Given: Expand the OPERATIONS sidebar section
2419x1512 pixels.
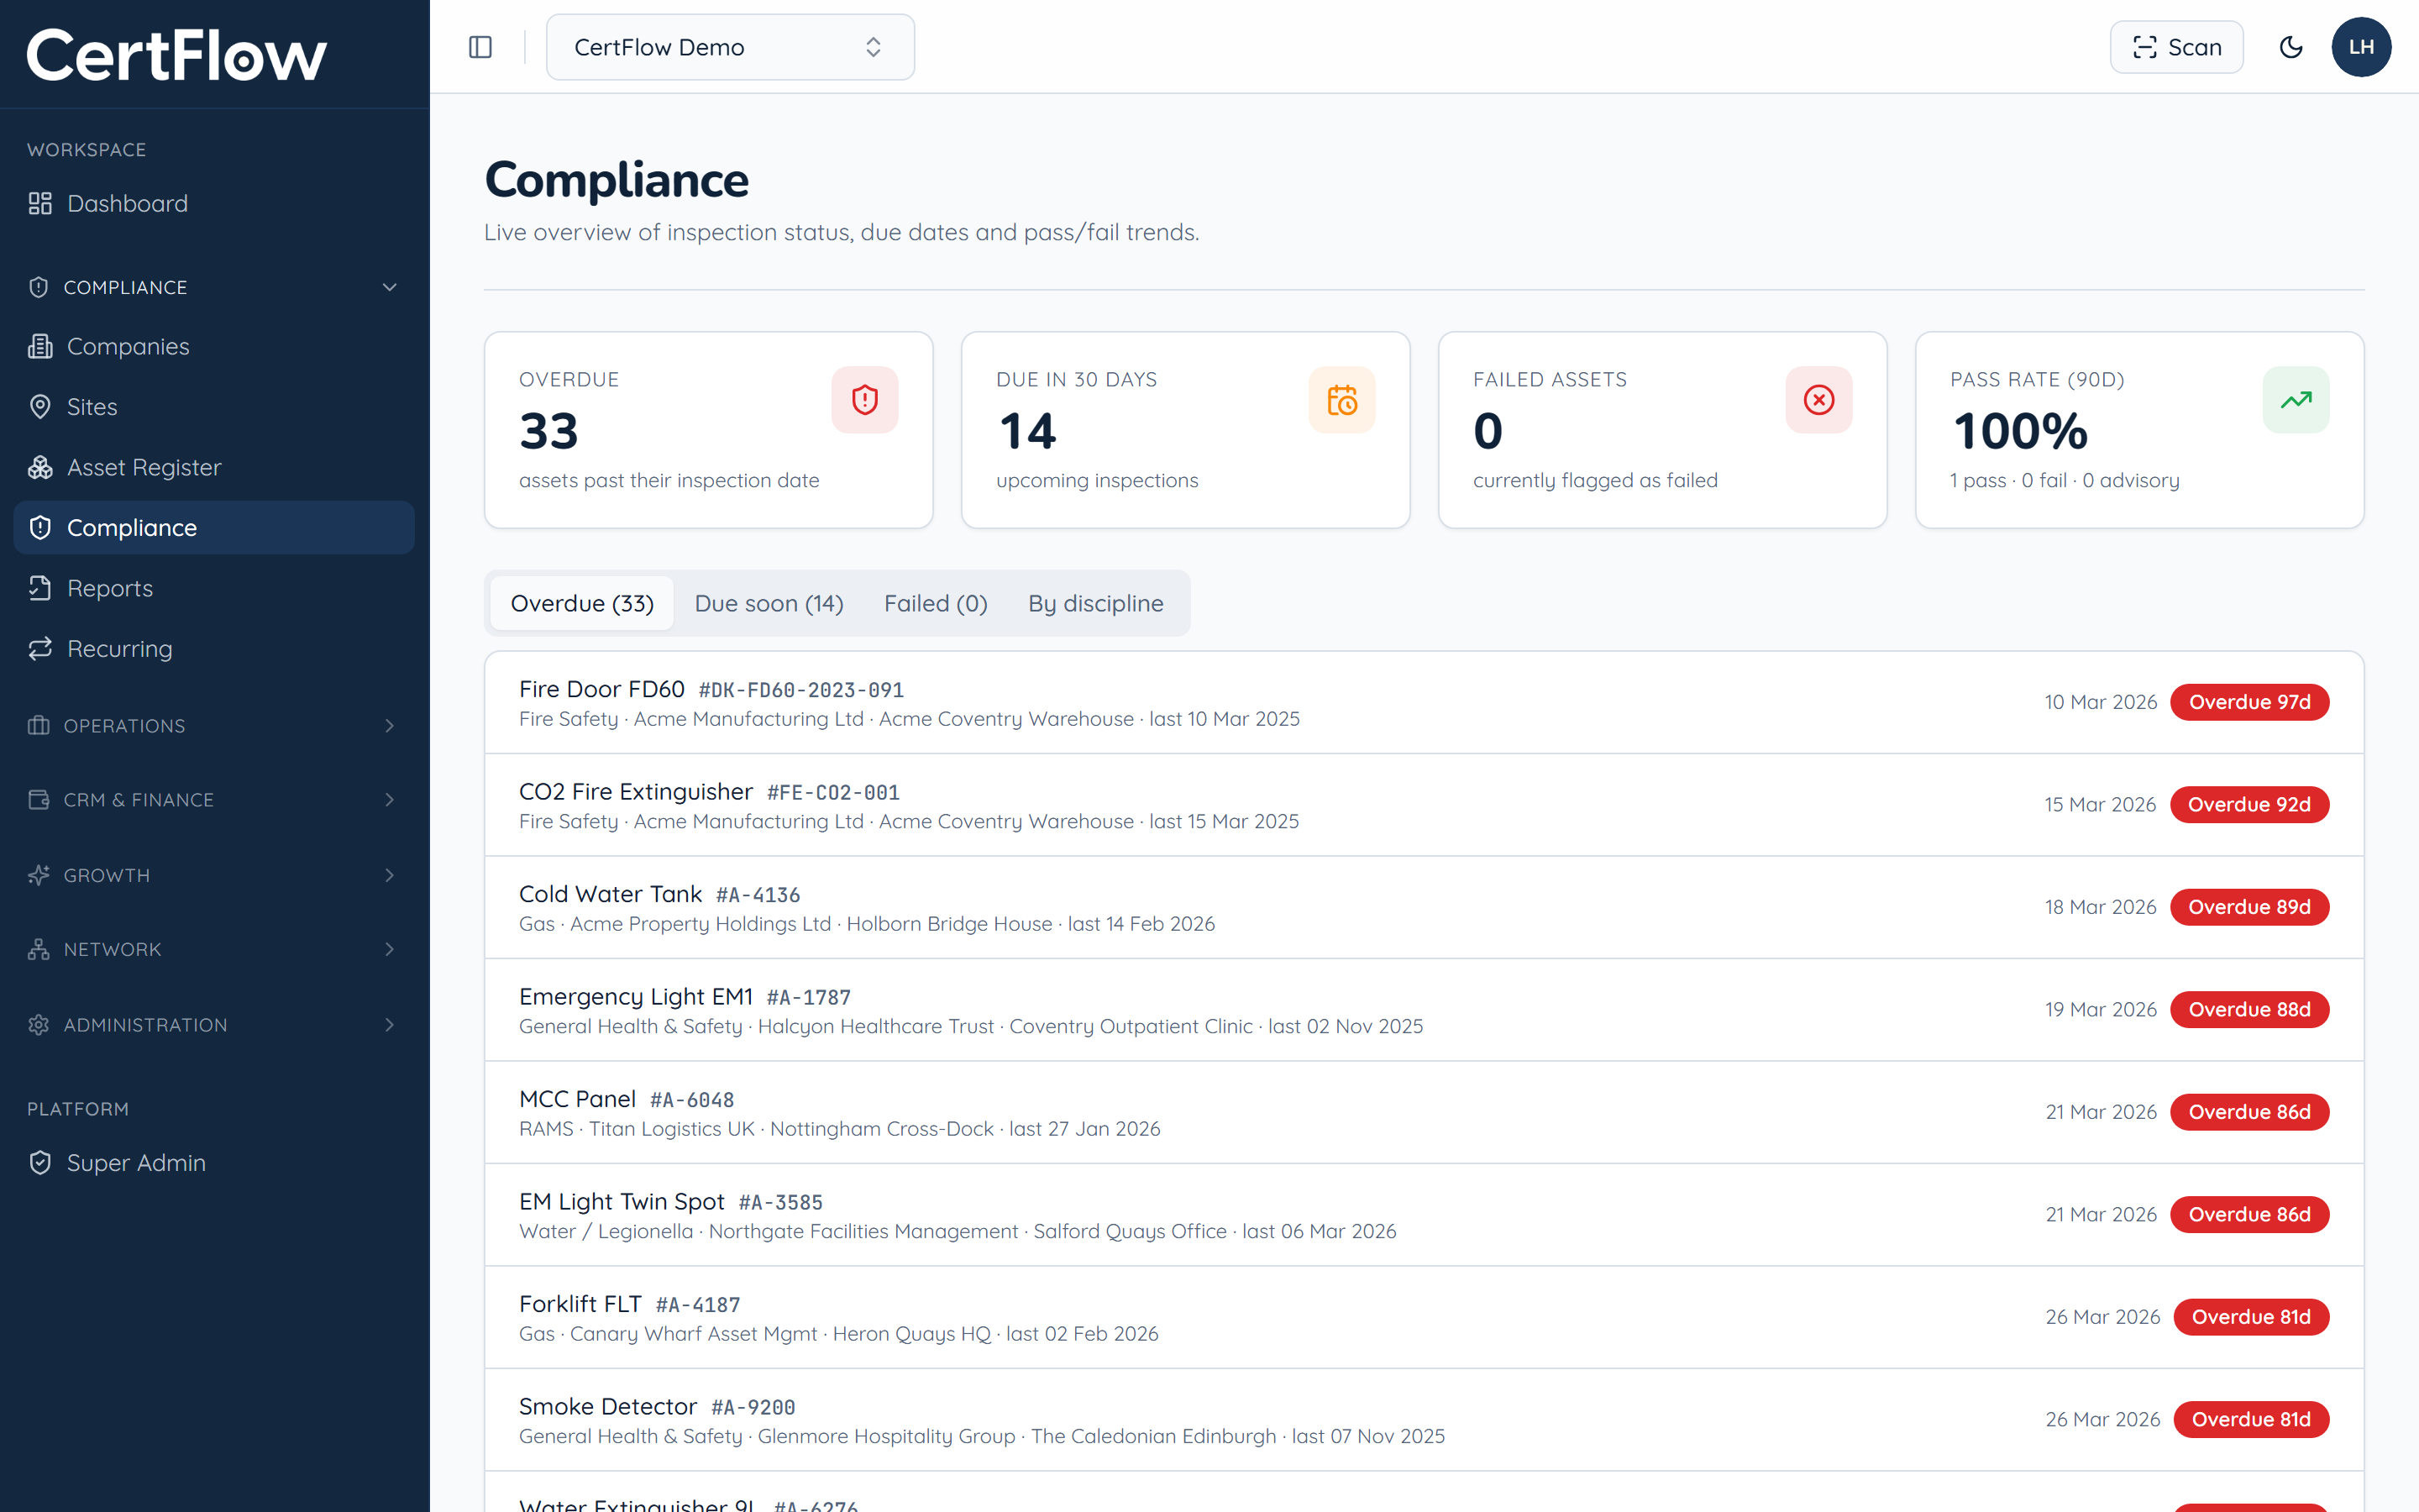Looking at the screenshot, I should (214, 726).
